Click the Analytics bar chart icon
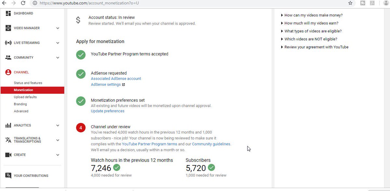The height and width of the screenshot is (191, 390). point(8,125)
